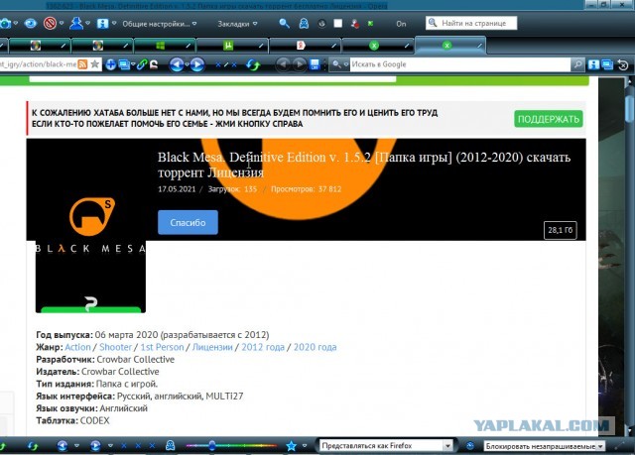Click the Black Mesa Definitive Edition title
This screenshot has width=635, height=455.
(x=364, y=165)
